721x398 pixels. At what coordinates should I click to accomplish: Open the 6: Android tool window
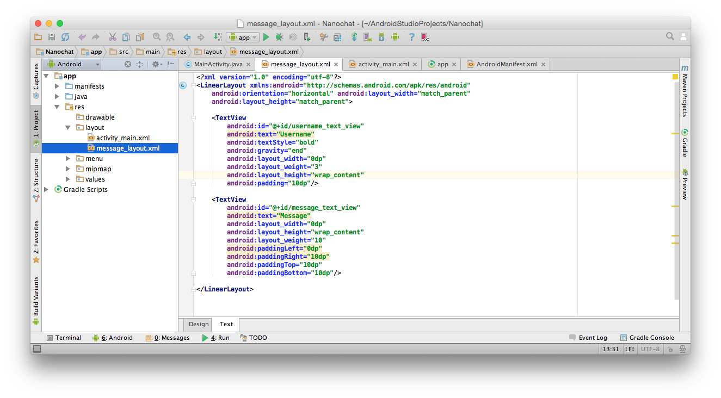pos(113,338)
